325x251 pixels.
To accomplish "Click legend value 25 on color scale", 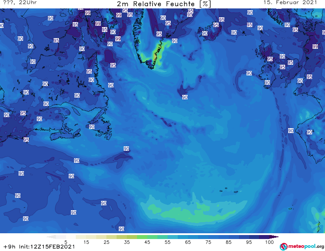I will (x=106, y=242).
